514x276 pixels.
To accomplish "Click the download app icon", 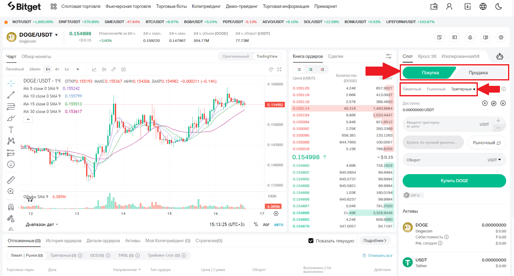I will (x=467, y=6).
